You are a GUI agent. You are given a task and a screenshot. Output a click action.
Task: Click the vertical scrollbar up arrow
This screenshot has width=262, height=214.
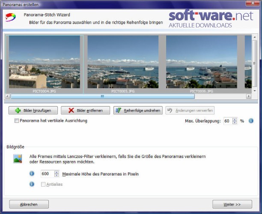[255, 37]
